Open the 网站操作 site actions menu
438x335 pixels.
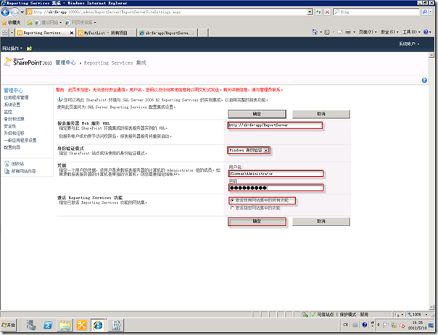pyautogui.click(x=12, y=49)
